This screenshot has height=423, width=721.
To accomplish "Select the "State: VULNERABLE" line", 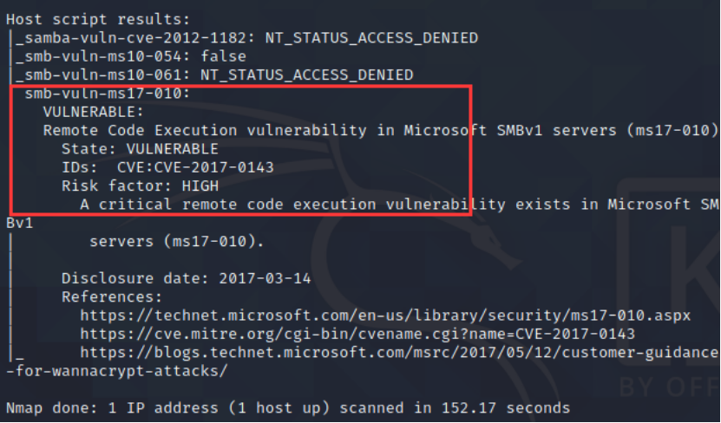I will point(139,148).
